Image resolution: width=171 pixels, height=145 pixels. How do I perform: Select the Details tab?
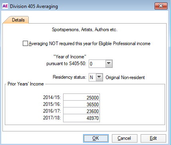[x=18, y=20]
